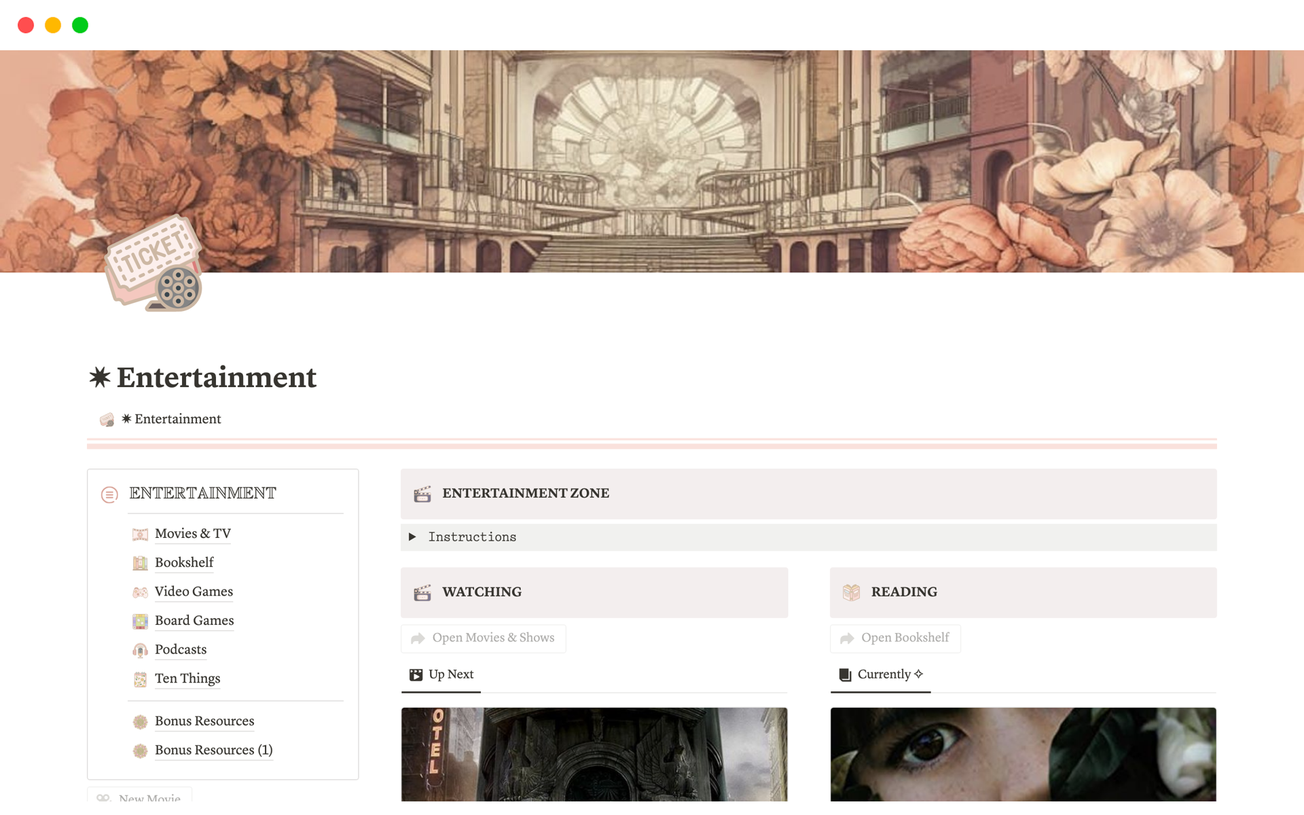The width and height of the screenshot is (1304, 815).
Task: Expand the ENTERTAINMENT section header
Action: pyautogui.click(x=203, y=492)
